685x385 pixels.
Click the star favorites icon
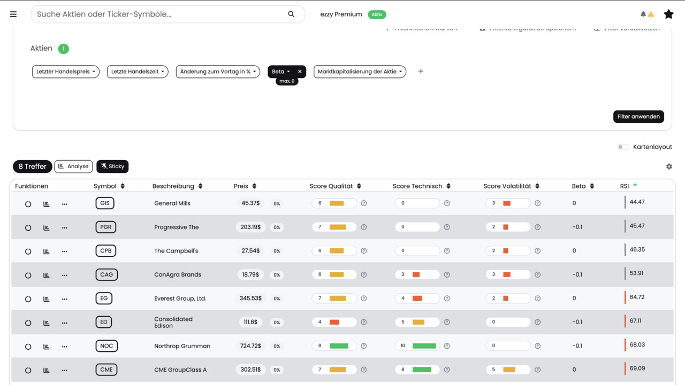tap(668, 14)
